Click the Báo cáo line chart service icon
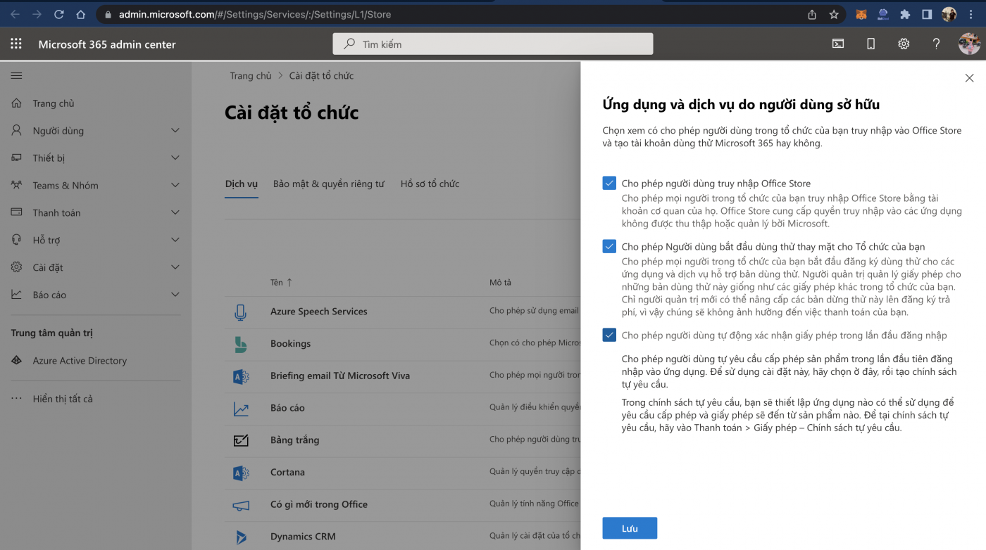 click(x=241, y=409)
